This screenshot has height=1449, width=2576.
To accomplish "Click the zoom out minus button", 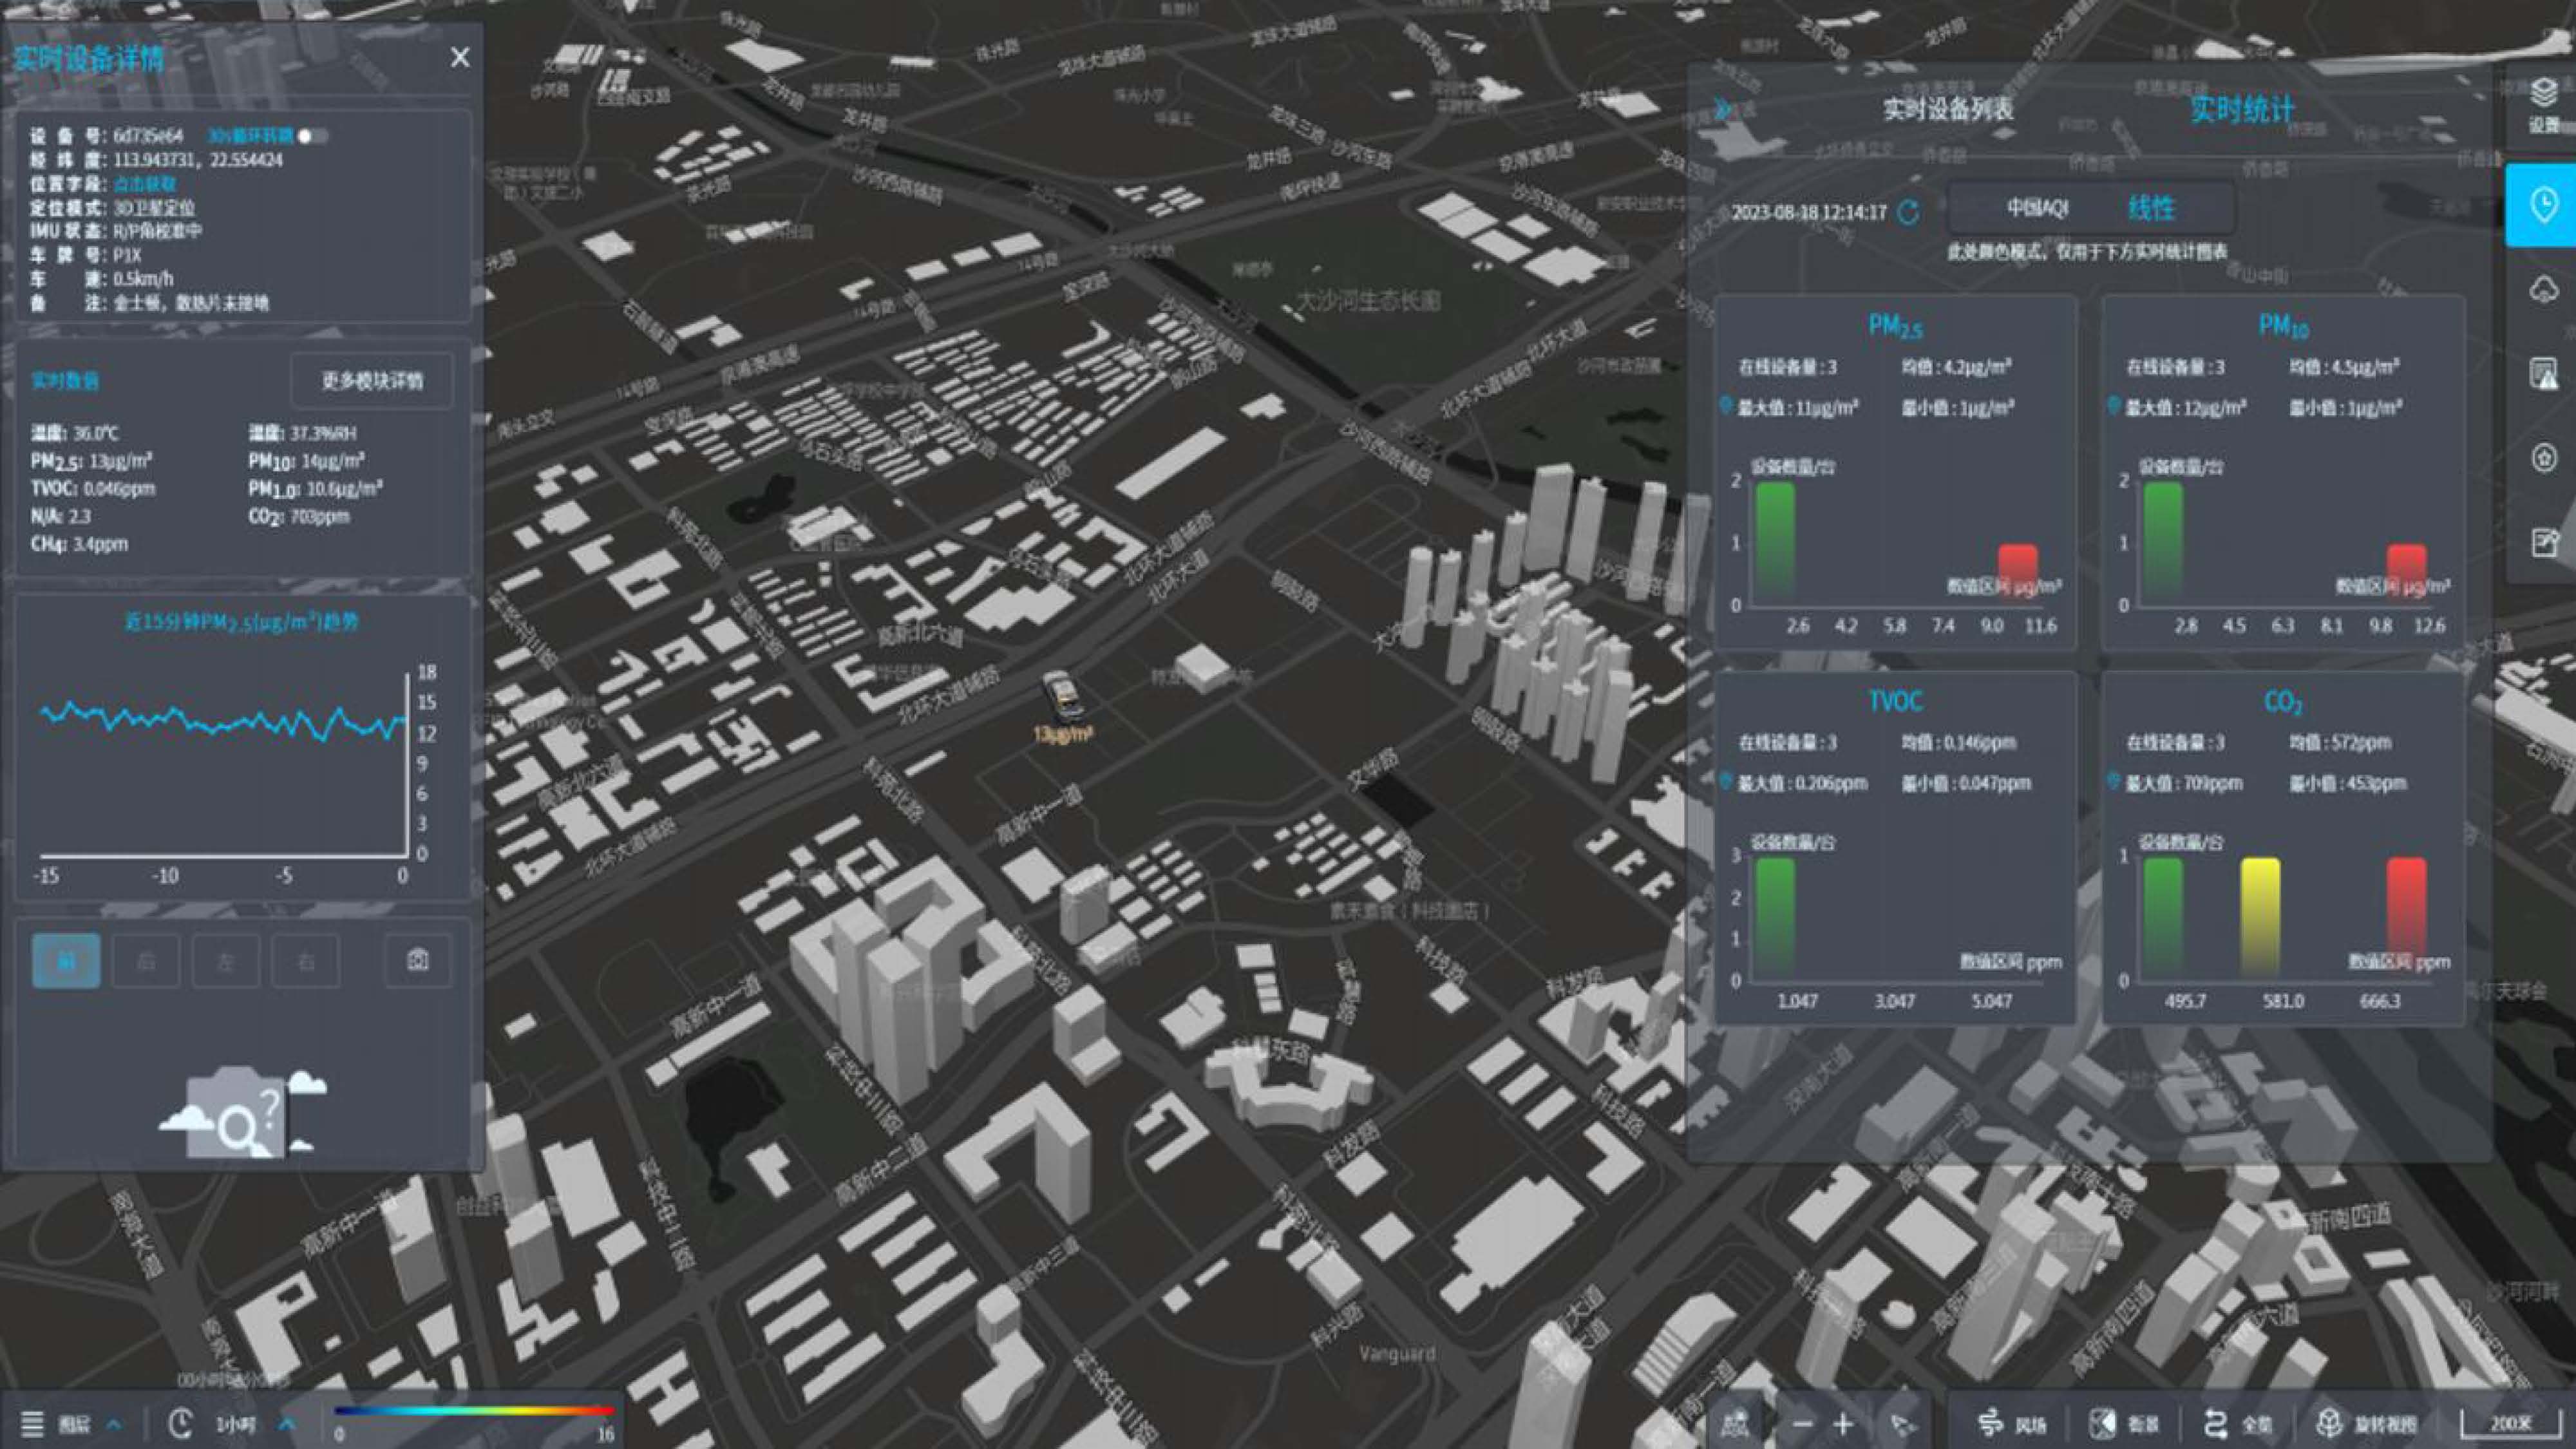I will pyautogui.click(x=1802, y=1423).
